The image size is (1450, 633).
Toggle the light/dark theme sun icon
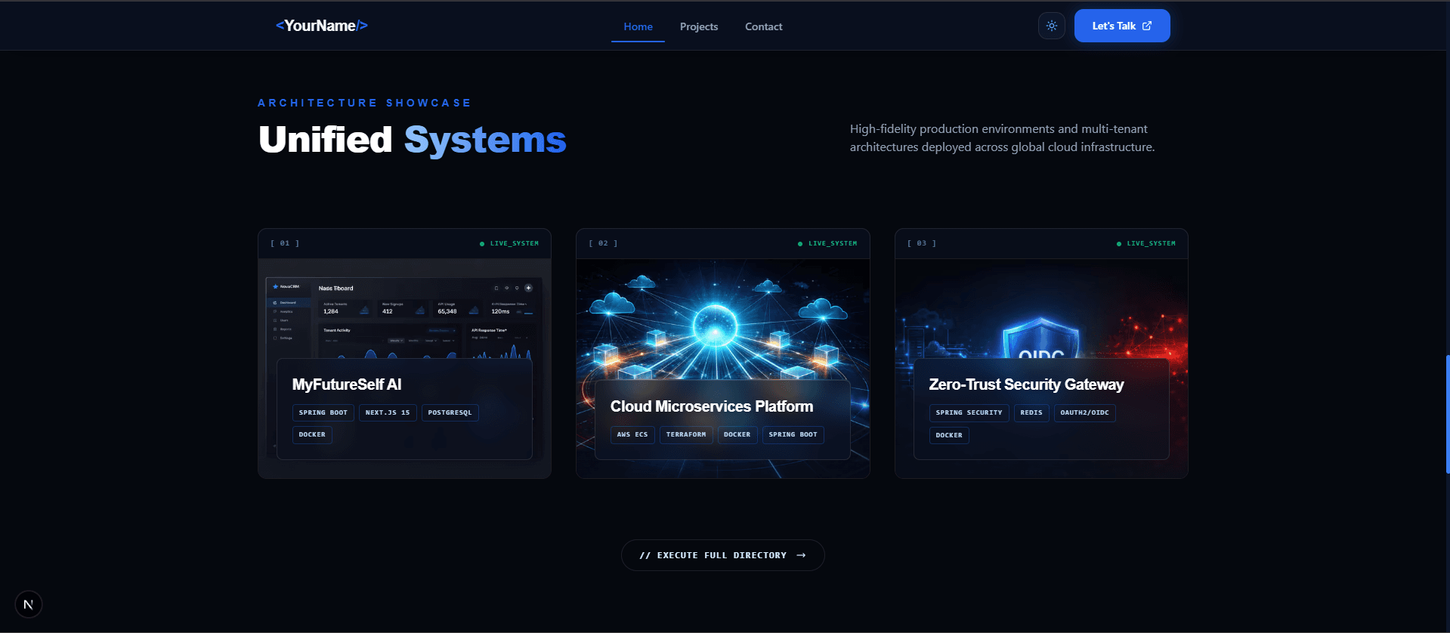coord(1051,26)
